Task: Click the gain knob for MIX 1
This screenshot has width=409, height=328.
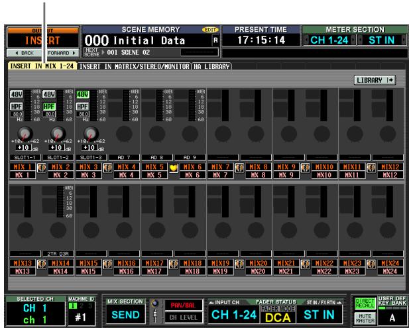Action: 25,133
